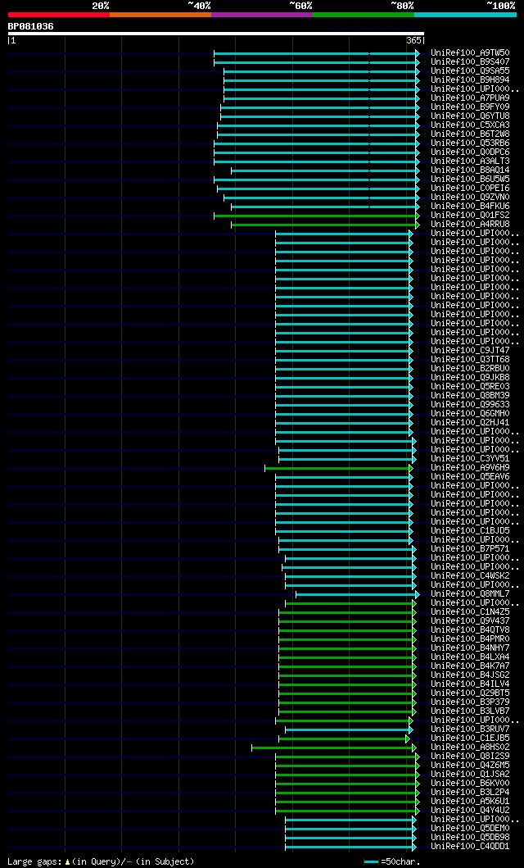
Task: Select the UniRef100_B4LXA4 label
Action: (x=471, y=657)
